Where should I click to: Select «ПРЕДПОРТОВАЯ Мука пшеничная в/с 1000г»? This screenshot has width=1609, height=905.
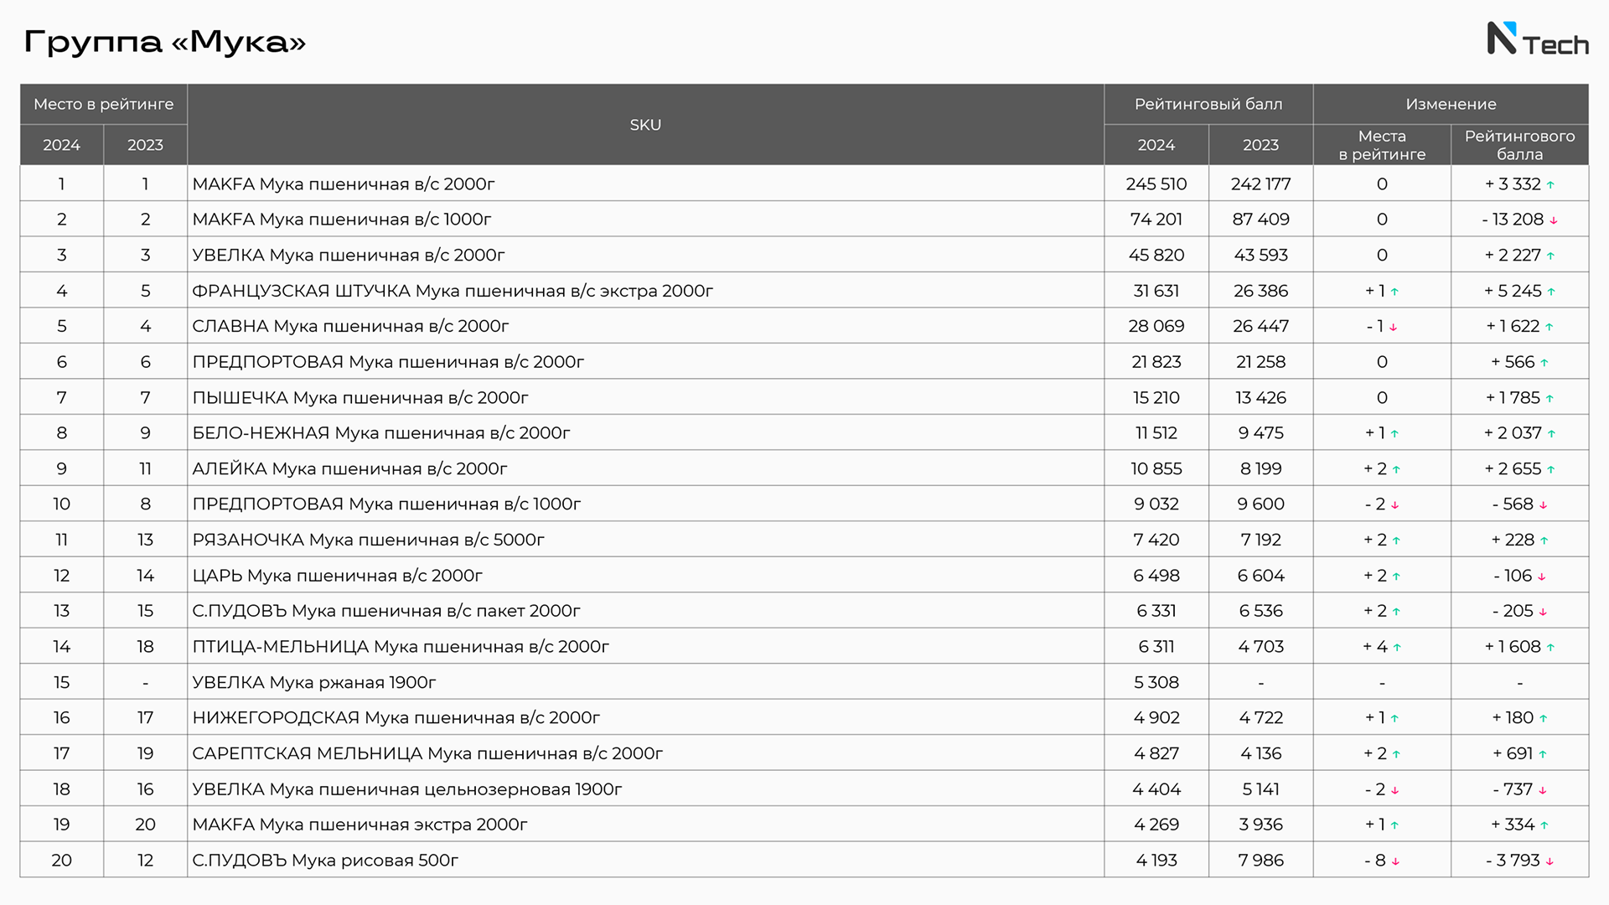[x=804, y=504]
